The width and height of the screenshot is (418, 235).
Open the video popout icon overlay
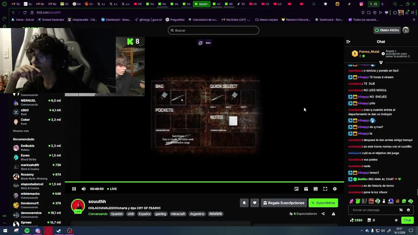pyautogui.click(x=201, y=43)
